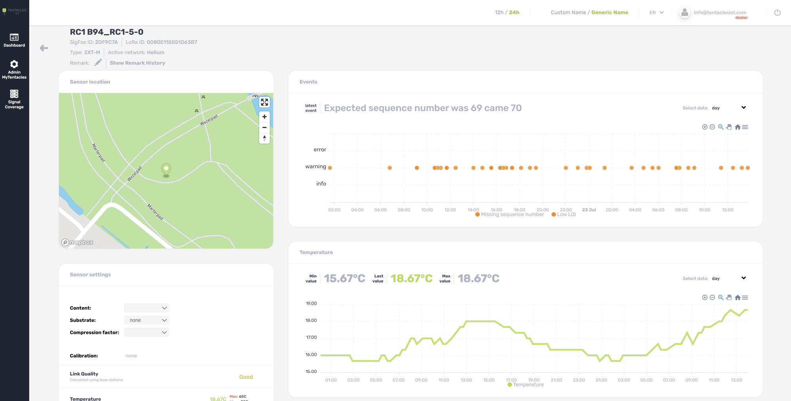791x401 pixels.
Task: Click the dealer role label
Action: tap(741, 18)
